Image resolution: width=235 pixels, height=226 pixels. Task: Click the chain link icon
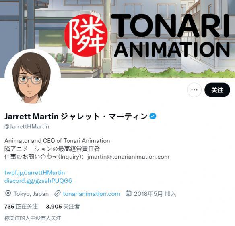click(58, 194)
